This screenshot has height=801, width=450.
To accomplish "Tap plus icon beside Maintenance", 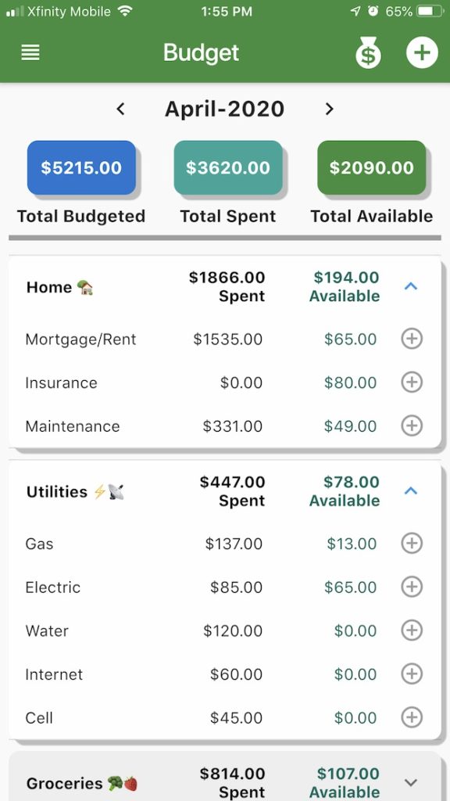I will click(412, 426).
